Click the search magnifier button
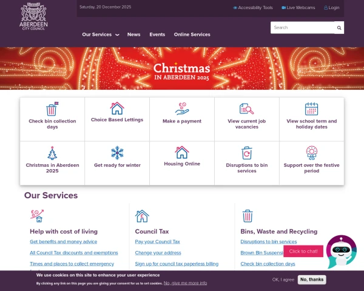 tap(339, 28)
